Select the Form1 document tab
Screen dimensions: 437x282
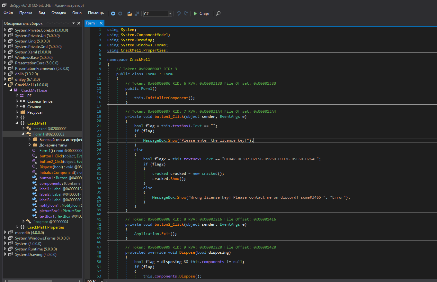pos(91,23)
